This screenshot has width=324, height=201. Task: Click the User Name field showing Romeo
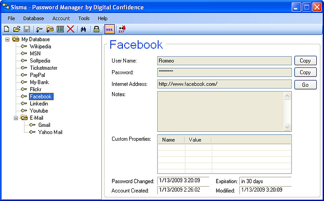point(225,61)
